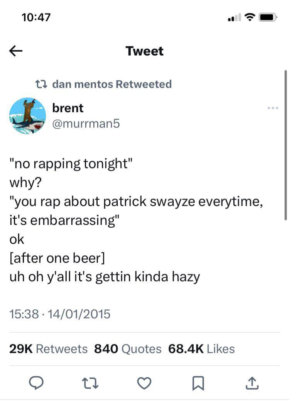Open brent's shark profile picture
Viewport: 289px width, 401px height.
pos(27,115)
